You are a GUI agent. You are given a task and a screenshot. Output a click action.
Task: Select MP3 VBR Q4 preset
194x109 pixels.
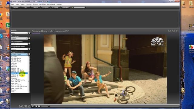tap(19, 77)
